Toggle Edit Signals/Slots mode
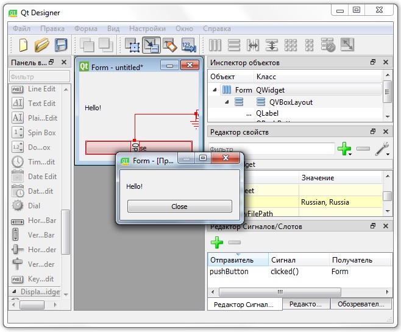 [151, 45]
